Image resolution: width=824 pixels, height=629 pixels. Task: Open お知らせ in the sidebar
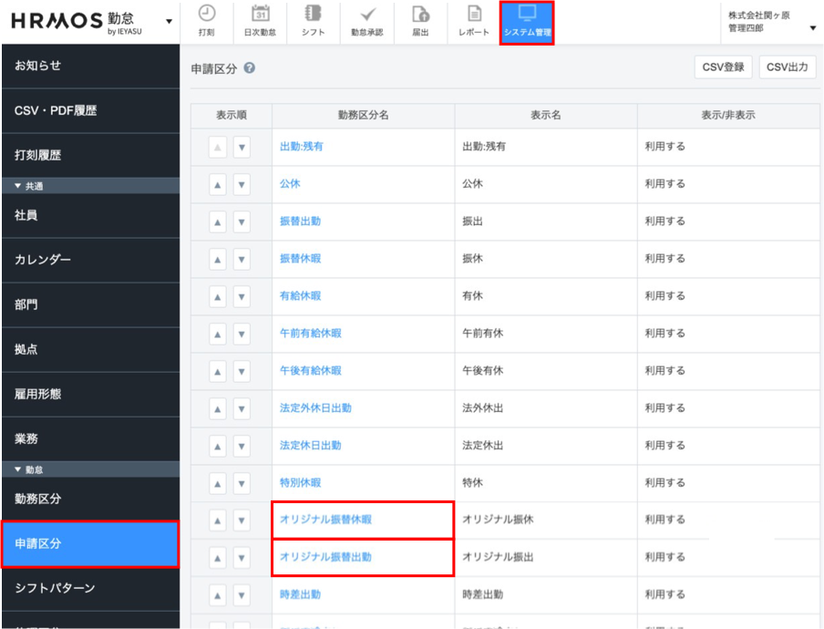pos(90,66)
